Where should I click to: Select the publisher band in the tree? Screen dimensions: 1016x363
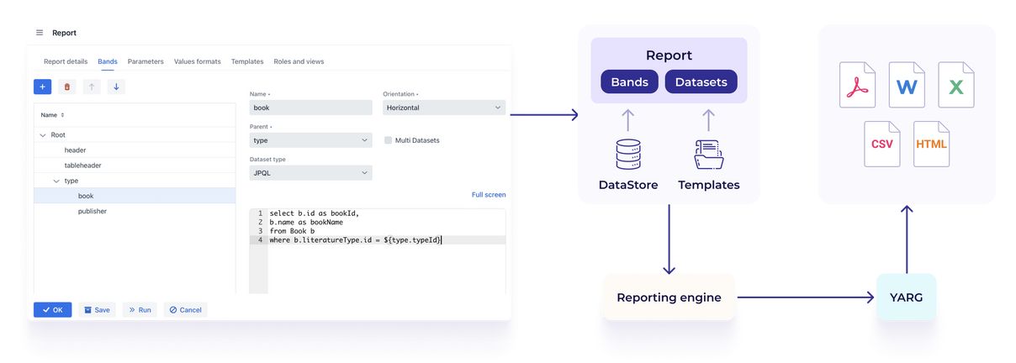[135, 211]
